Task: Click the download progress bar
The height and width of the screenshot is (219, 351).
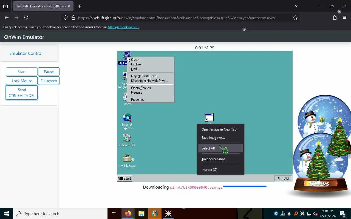Action: (244, 186)
